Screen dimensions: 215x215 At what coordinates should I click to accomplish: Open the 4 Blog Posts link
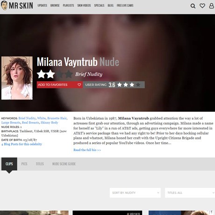tap(21, 144)
